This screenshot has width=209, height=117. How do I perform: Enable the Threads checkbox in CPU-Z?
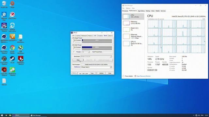(74, 52)
